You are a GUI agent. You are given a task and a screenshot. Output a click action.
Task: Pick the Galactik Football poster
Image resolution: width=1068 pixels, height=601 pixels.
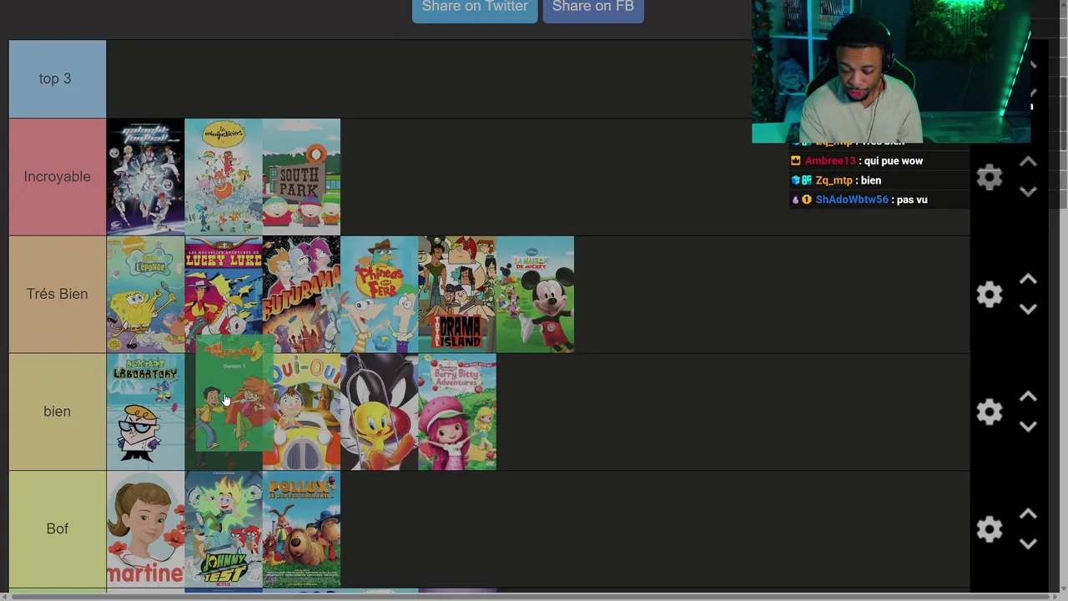pos(145,177)
